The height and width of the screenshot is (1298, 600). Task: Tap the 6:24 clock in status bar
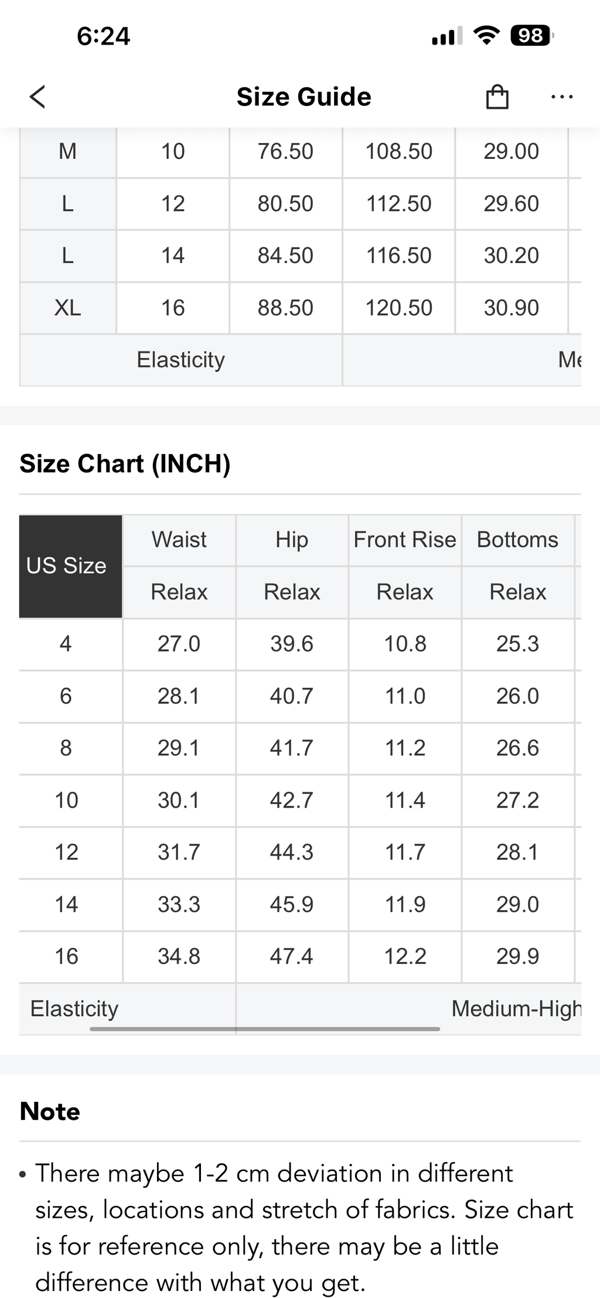[103, 36]
